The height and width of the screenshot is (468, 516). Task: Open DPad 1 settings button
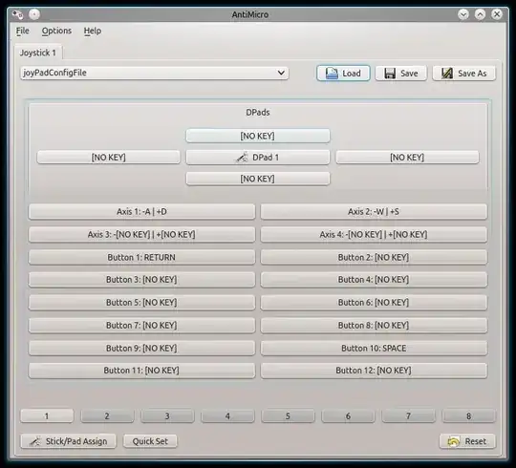tap(258, 158)
